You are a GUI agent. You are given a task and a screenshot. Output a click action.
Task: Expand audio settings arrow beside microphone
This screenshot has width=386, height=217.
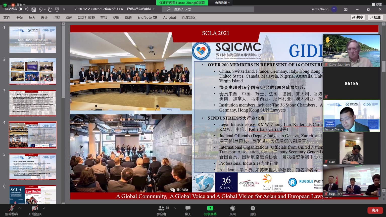click(x=19, y=208)
